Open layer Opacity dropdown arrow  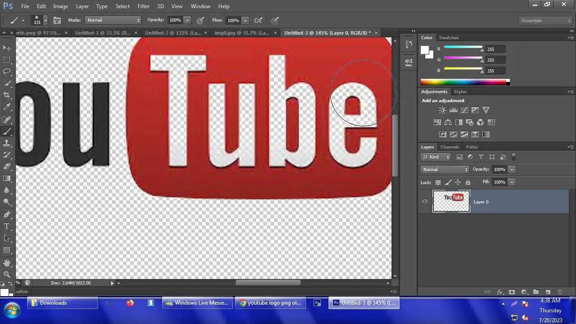point(512,170)
